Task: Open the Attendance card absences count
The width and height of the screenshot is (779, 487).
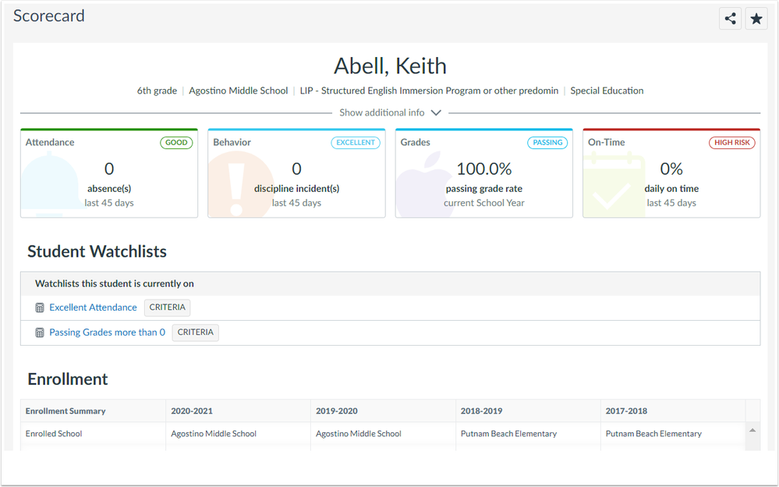Action: pos(109,169)
